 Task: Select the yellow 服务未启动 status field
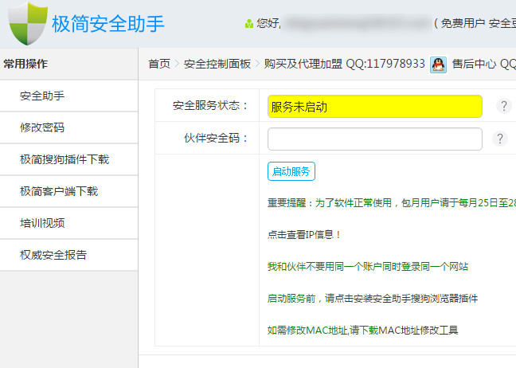point(374,106)
